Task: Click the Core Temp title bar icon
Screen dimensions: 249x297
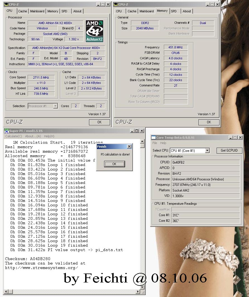Action: click(x=154, y=138)
